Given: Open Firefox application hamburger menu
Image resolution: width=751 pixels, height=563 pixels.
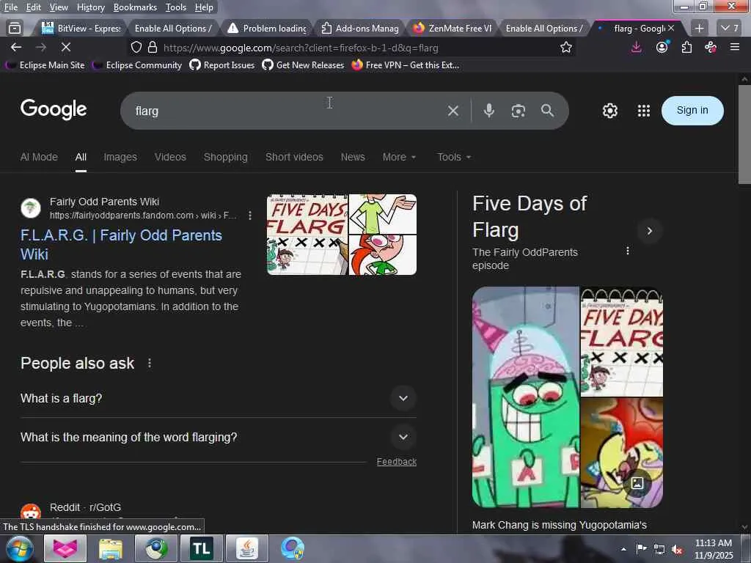Looking at the screenshot, I should 735,47.
